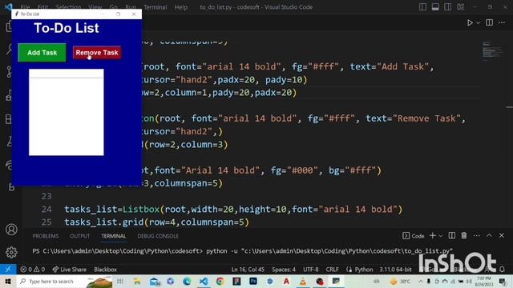Open the editor More Actions ellipsis

click(502, 22)
